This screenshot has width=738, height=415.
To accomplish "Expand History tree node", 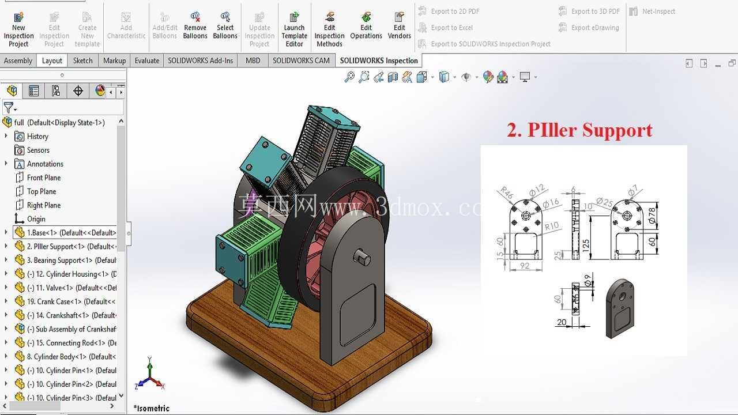I will (6, 136).
